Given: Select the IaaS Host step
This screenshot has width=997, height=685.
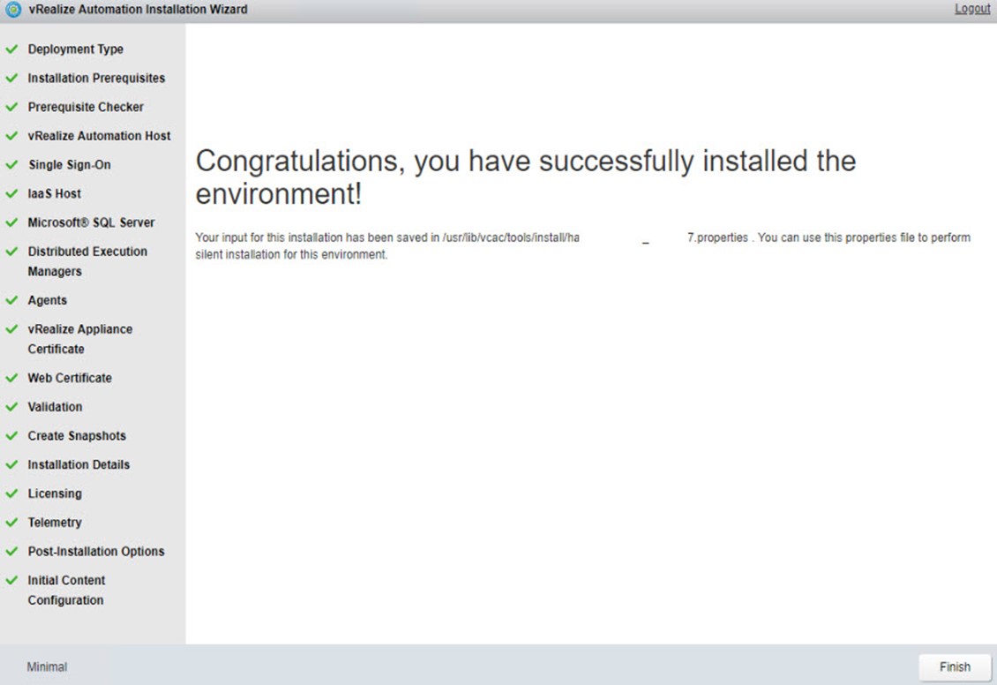Looking at the screenshot, I should 54,193.
